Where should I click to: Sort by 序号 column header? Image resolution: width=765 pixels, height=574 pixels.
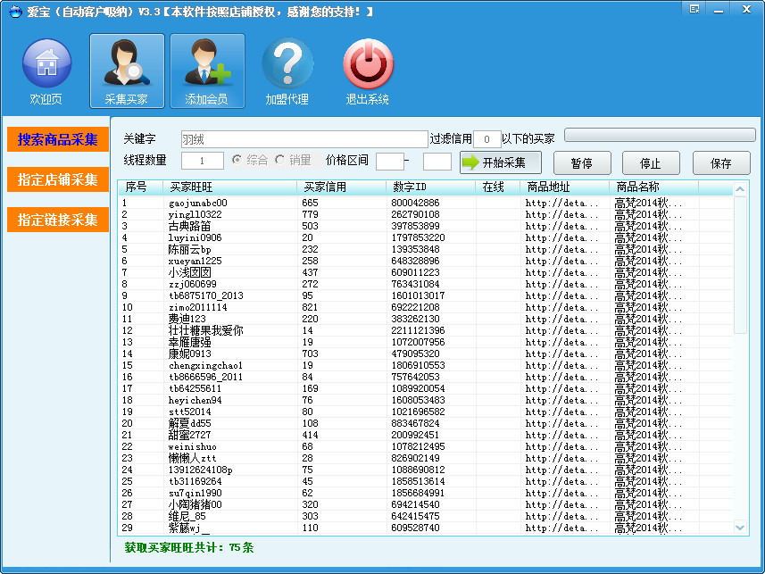(x=140, y=187)
